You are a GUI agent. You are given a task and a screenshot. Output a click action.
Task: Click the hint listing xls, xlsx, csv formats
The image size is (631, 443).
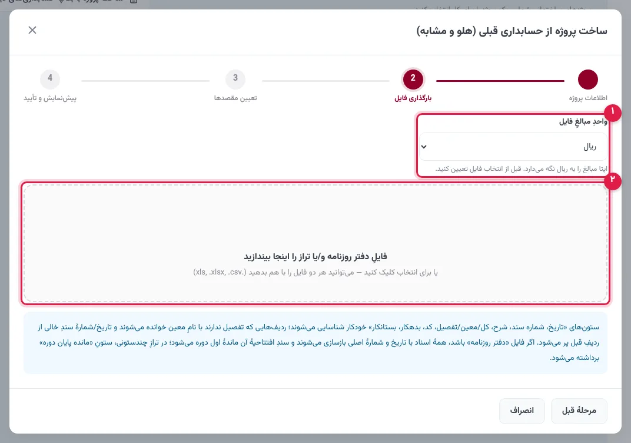pos(315,273)
